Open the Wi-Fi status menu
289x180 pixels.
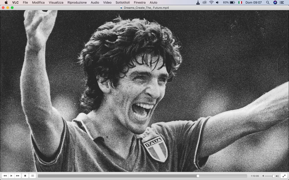(212, 2)
